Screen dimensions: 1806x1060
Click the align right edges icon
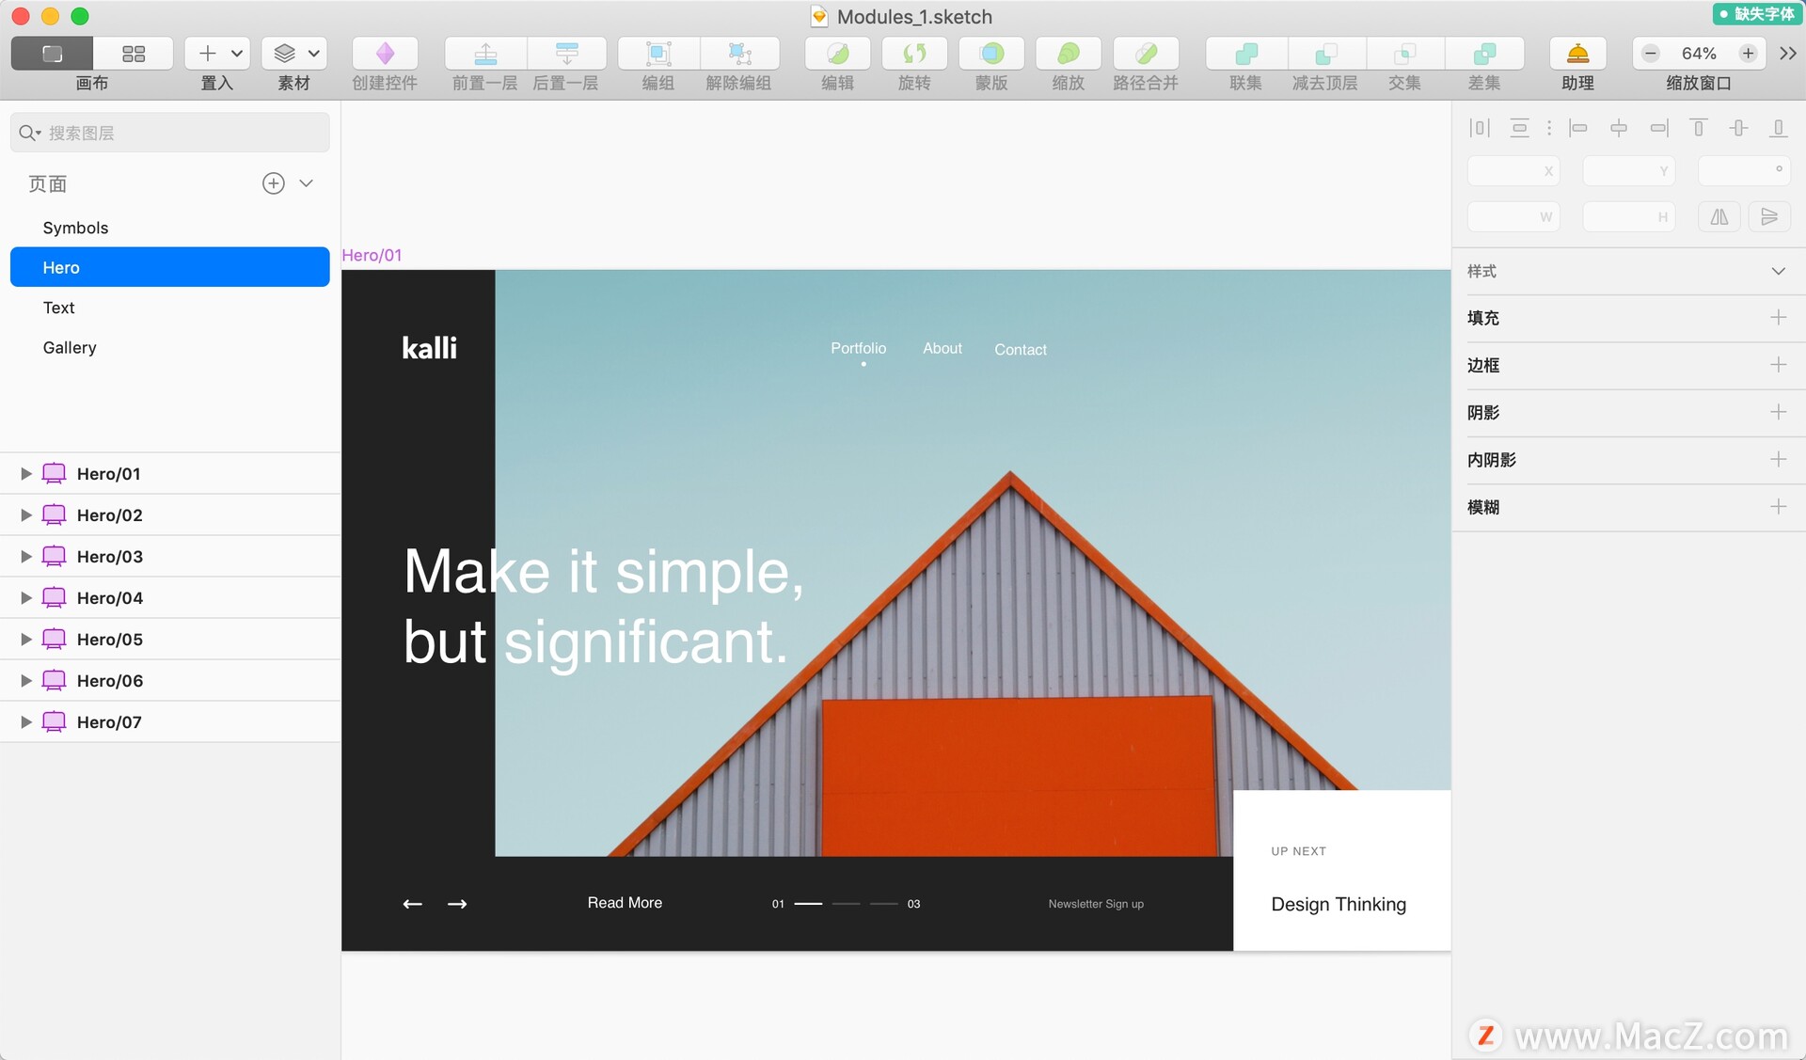(1659, 128)
